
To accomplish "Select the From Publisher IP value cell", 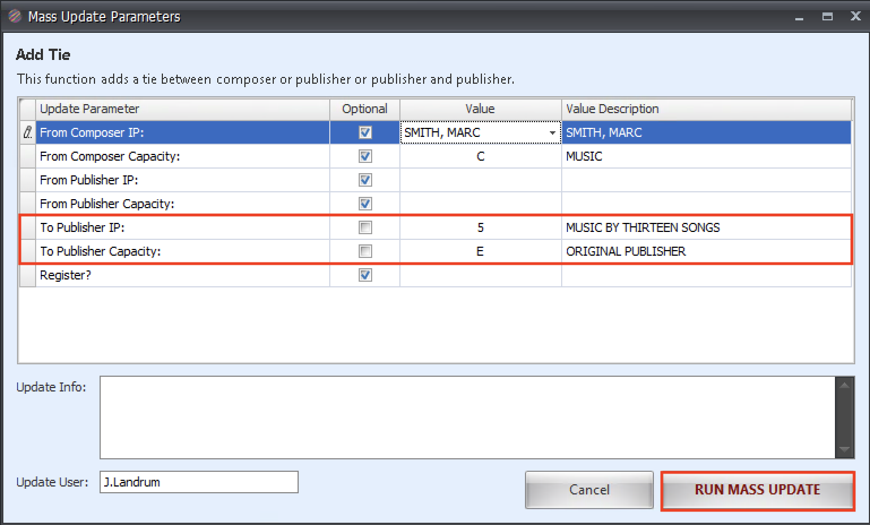I will point(480,180).
